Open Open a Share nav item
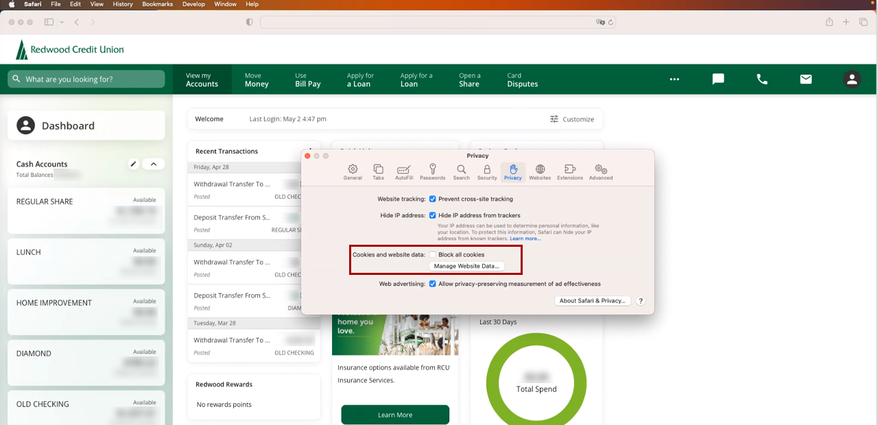 pyautogui.click(x=470, y=80)
